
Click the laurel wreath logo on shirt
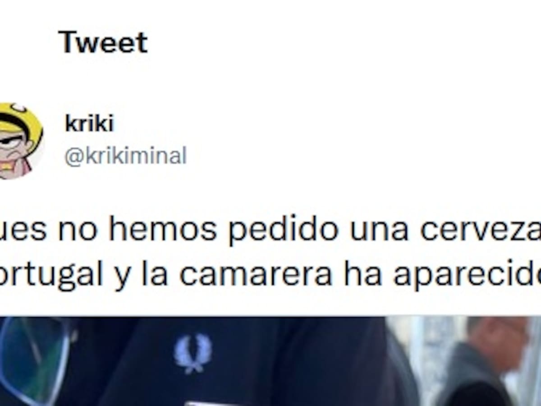click(193, 353)
